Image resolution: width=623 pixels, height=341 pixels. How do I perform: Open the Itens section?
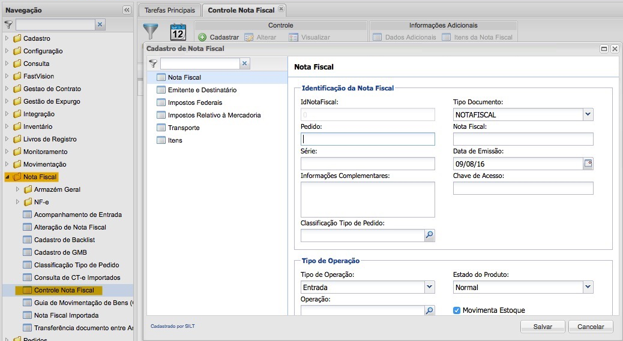click(x=217, y=140)
